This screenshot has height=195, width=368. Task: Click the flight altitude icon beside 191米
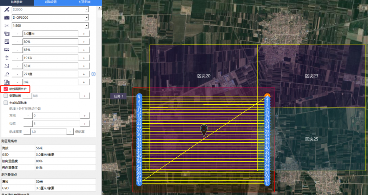click(7, 58)
